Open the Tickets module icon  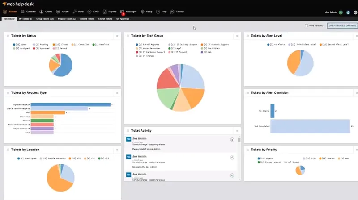click(5, 12)
